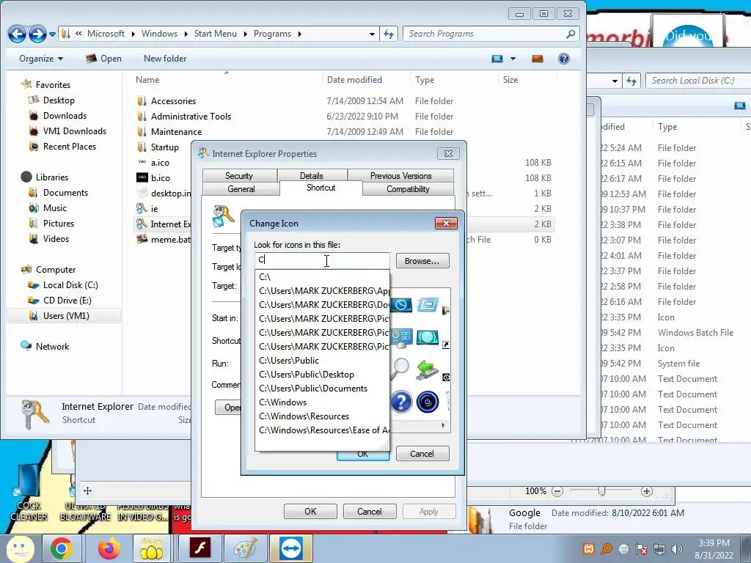Choose C:\Windows\Resources suggestion

[322, 416]
